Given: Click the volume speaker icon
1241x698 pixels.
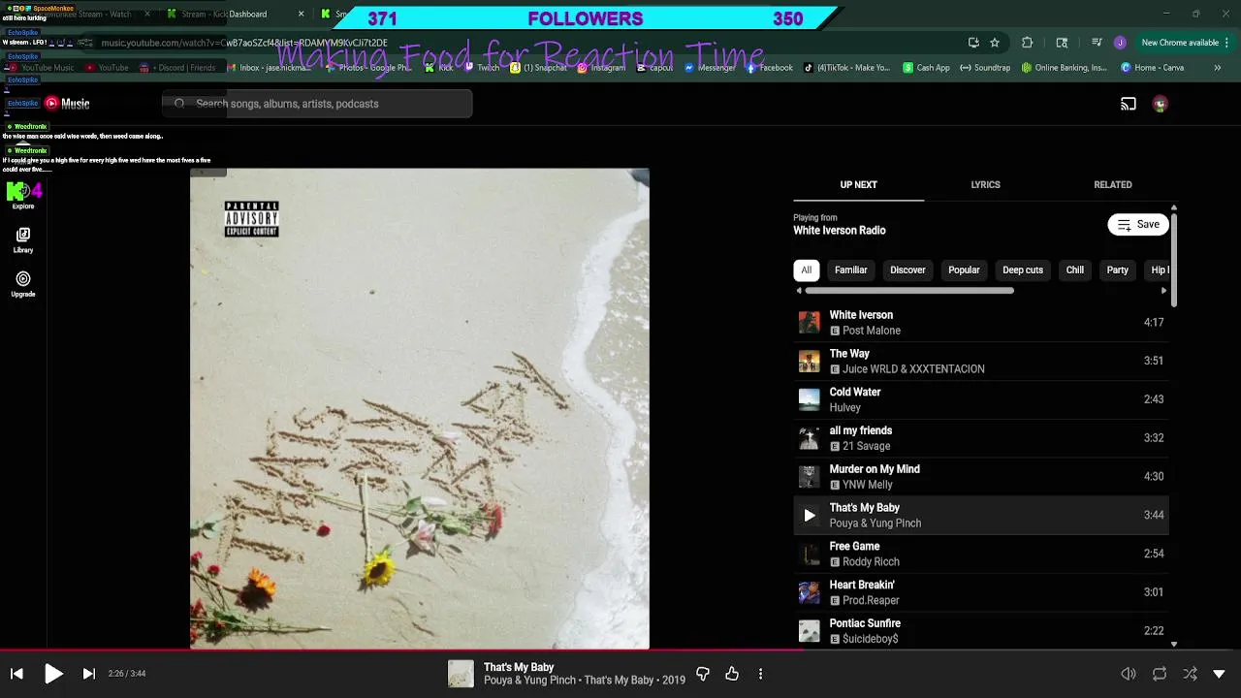Looking at the screenshot, I should point(1129,674).
